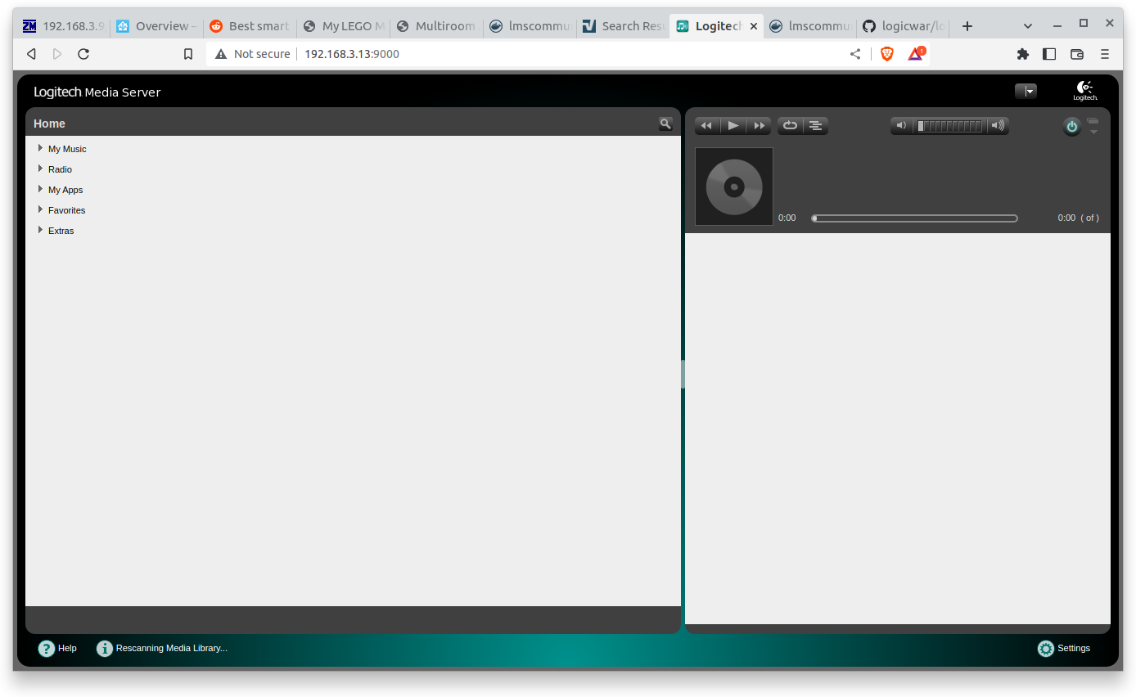Expand the Radio triangle
The width and height of the screenshot is (1136, 697).
40,169
